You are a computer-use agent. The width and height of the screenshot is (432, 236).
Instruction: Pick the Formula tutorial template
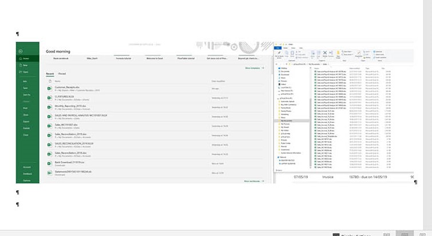pos(124,58)
